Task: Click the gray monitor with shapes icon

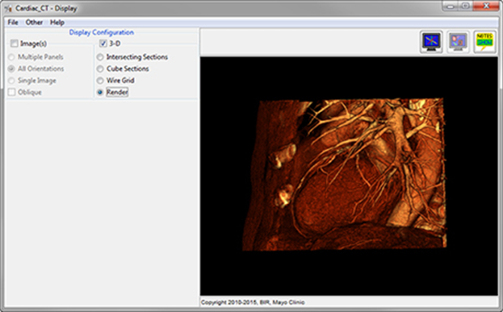Action: (458, 42)
